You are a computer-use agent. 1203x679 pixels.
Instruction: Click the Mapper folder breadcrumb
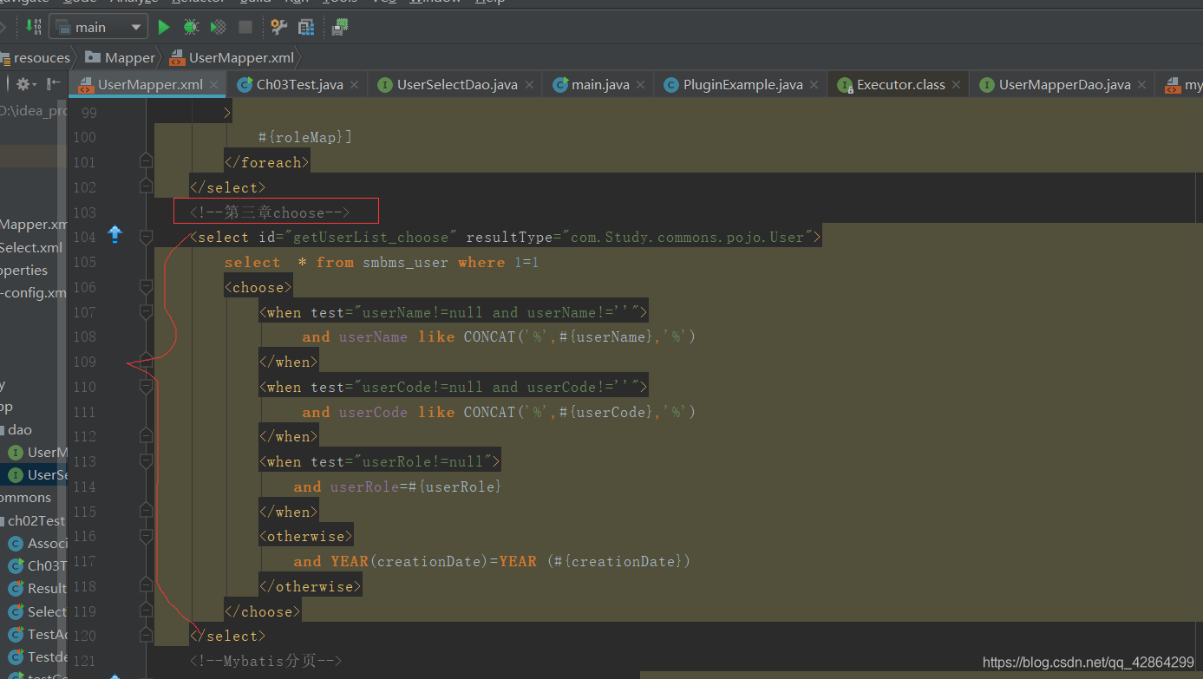(121, 58)
